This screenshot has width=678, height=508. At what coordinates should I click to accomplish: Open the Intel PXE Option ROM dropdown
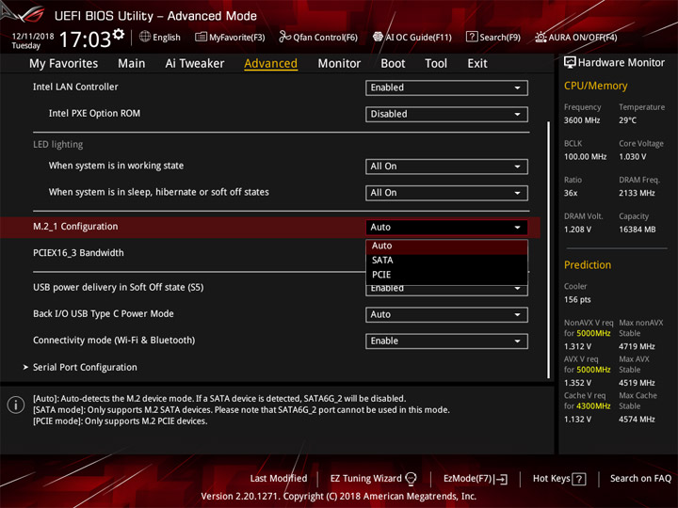tap(446, 114)
